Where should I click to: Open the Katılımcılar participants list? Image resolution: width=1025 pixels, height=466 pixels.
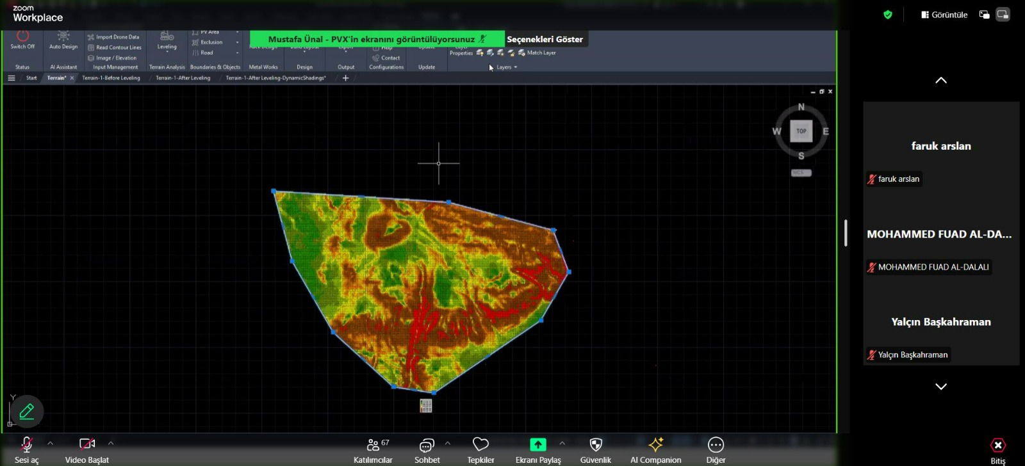point(373,445)
